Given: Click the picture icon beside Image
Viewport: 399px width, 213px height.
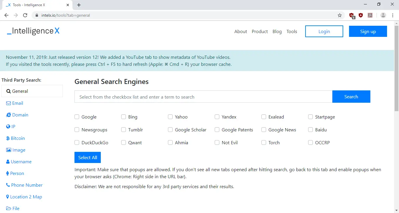Looking at the screenshot, I should tap(8, 150).
